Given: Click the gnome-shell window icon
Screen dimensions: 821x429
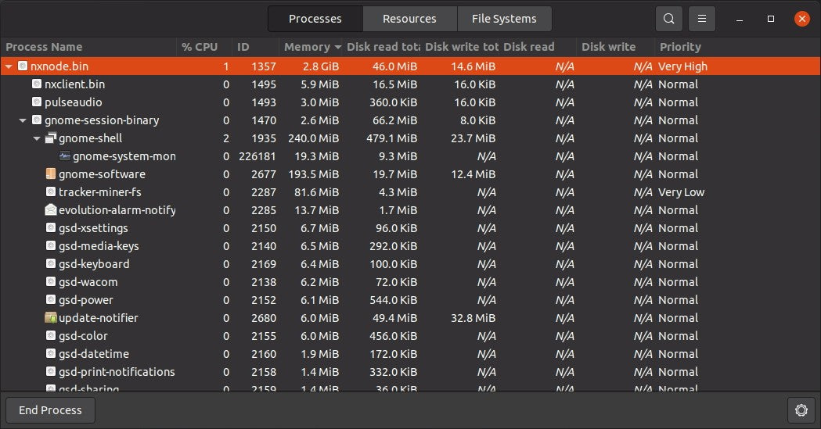Looking at the screenshot, I should pos(51,138).
